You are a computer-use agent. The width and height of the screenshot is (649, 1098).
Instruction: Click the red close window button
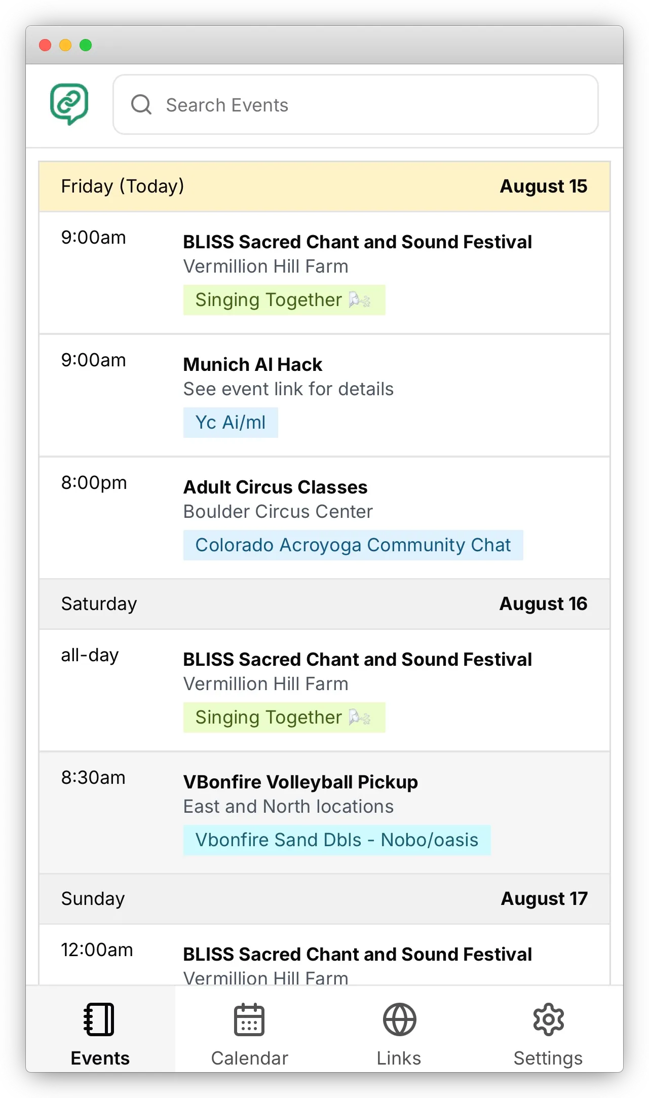(x=45, y=45)
